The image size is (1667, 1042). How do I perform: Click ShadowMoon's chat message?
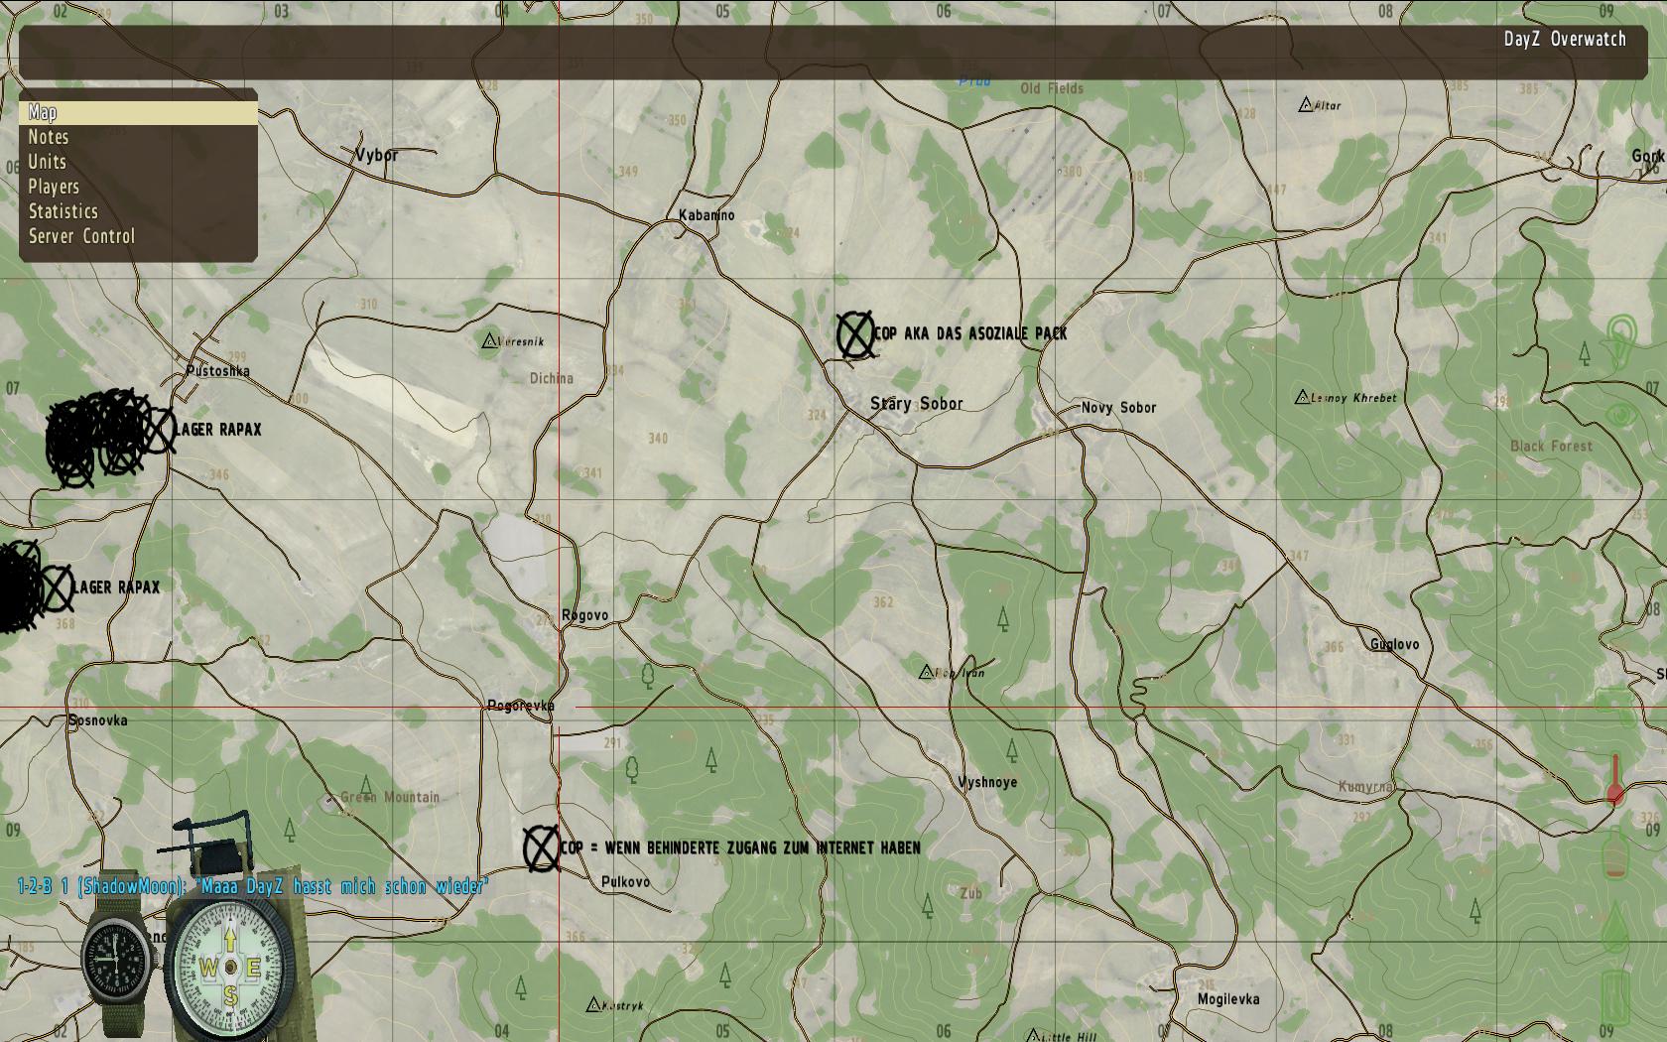pos(252,886)
